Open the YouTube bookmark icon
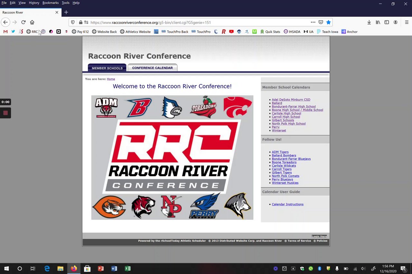The height and width of the screenshot is (274, 412). pyautogui.click(x=231, y=31)
